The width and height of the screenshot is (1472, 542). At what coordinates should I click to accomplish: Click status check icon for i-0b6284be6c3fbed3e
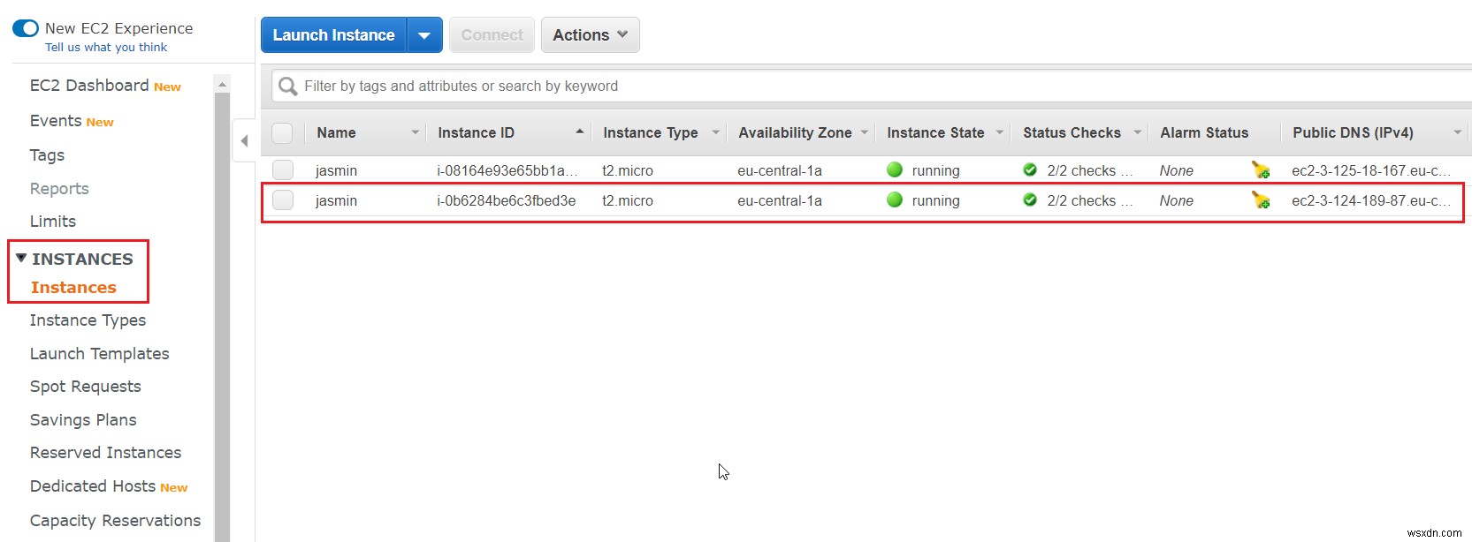[x=1030, y=199]
